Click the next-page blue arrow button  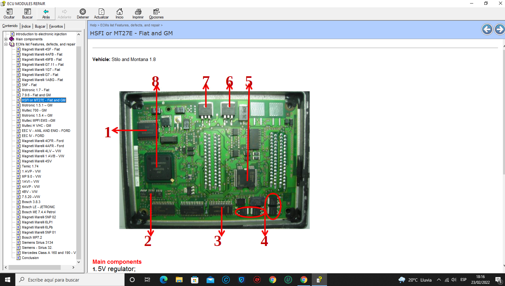(x=500, y=29)
